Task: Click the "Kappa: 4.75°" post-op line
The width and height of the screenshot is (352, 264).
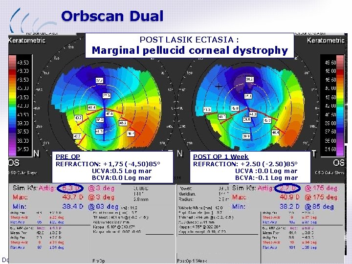Action: (x=199, y=227)
